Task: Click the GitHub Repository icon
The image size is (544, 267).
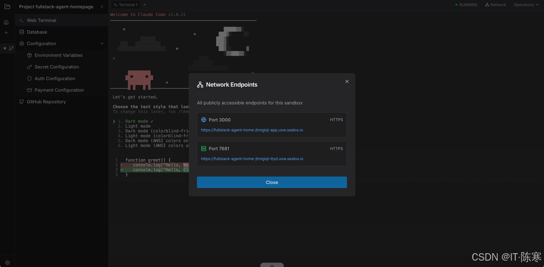Action: tap(21, 102)
